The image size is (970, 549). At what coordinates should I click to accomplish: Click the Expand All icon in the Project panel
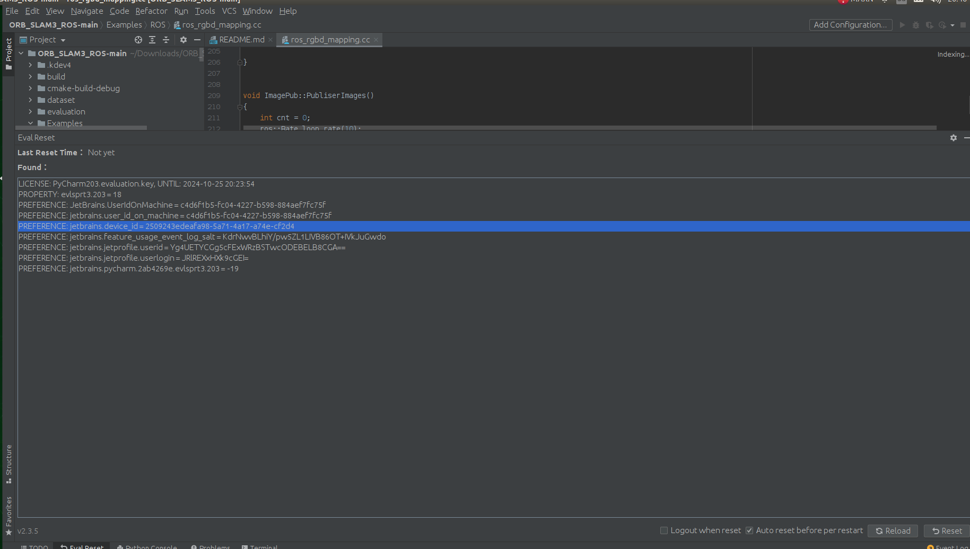click(x=152, y=40)
